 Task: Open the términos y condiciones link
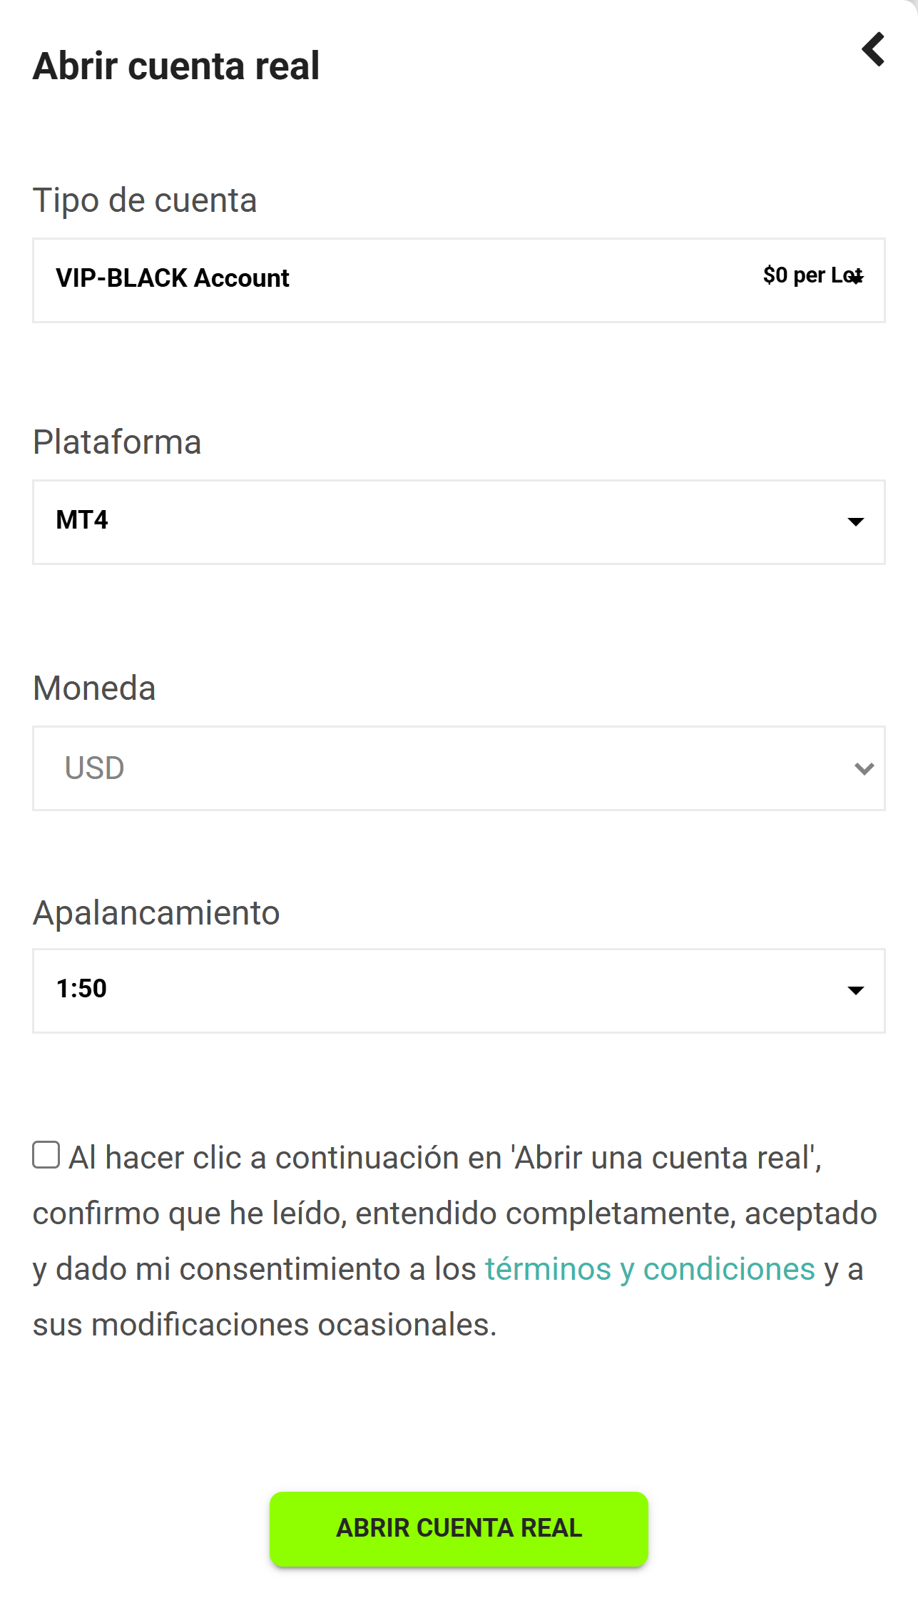(650, 1269)
